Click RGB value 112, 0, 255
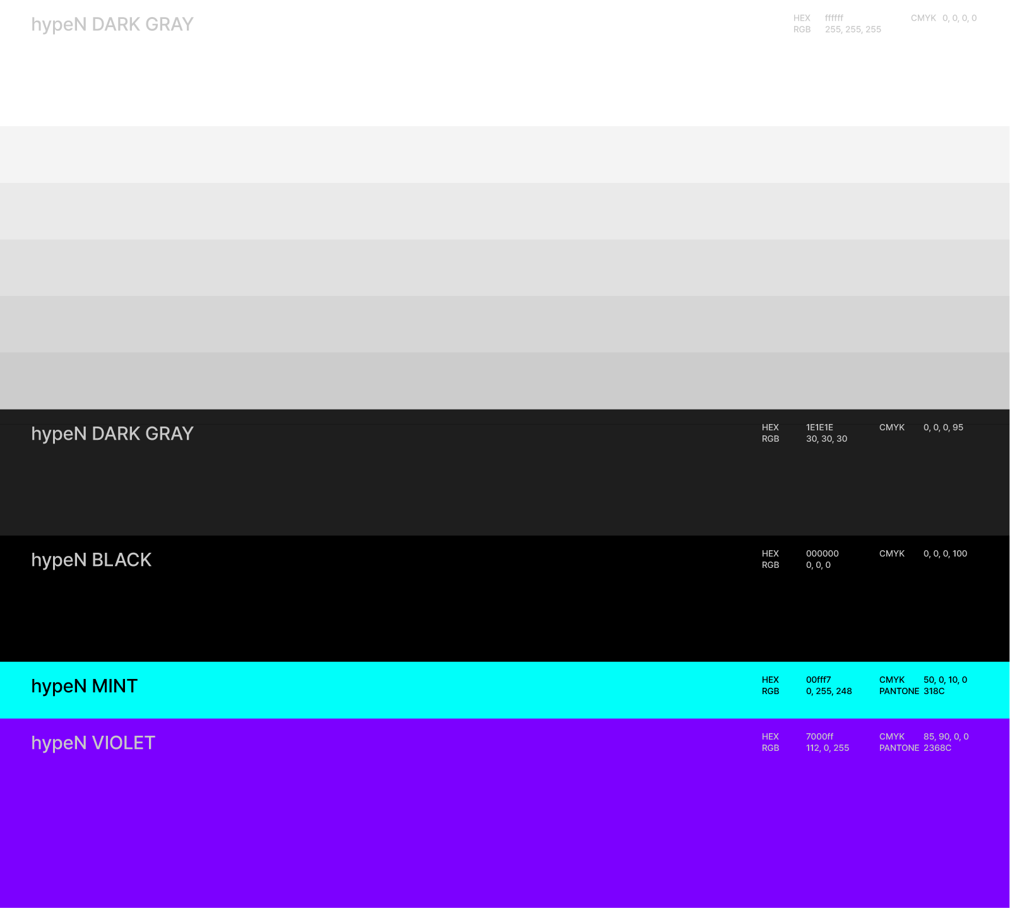This screenshot has height=908, width=1010. [x=828, y=748]
